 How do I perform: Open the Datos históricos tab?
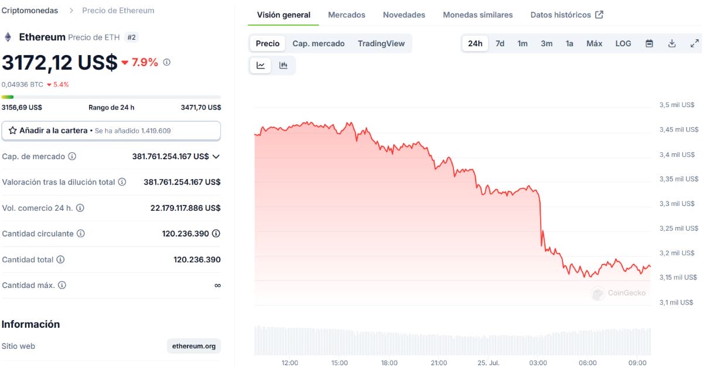click(x=567, y=15)
